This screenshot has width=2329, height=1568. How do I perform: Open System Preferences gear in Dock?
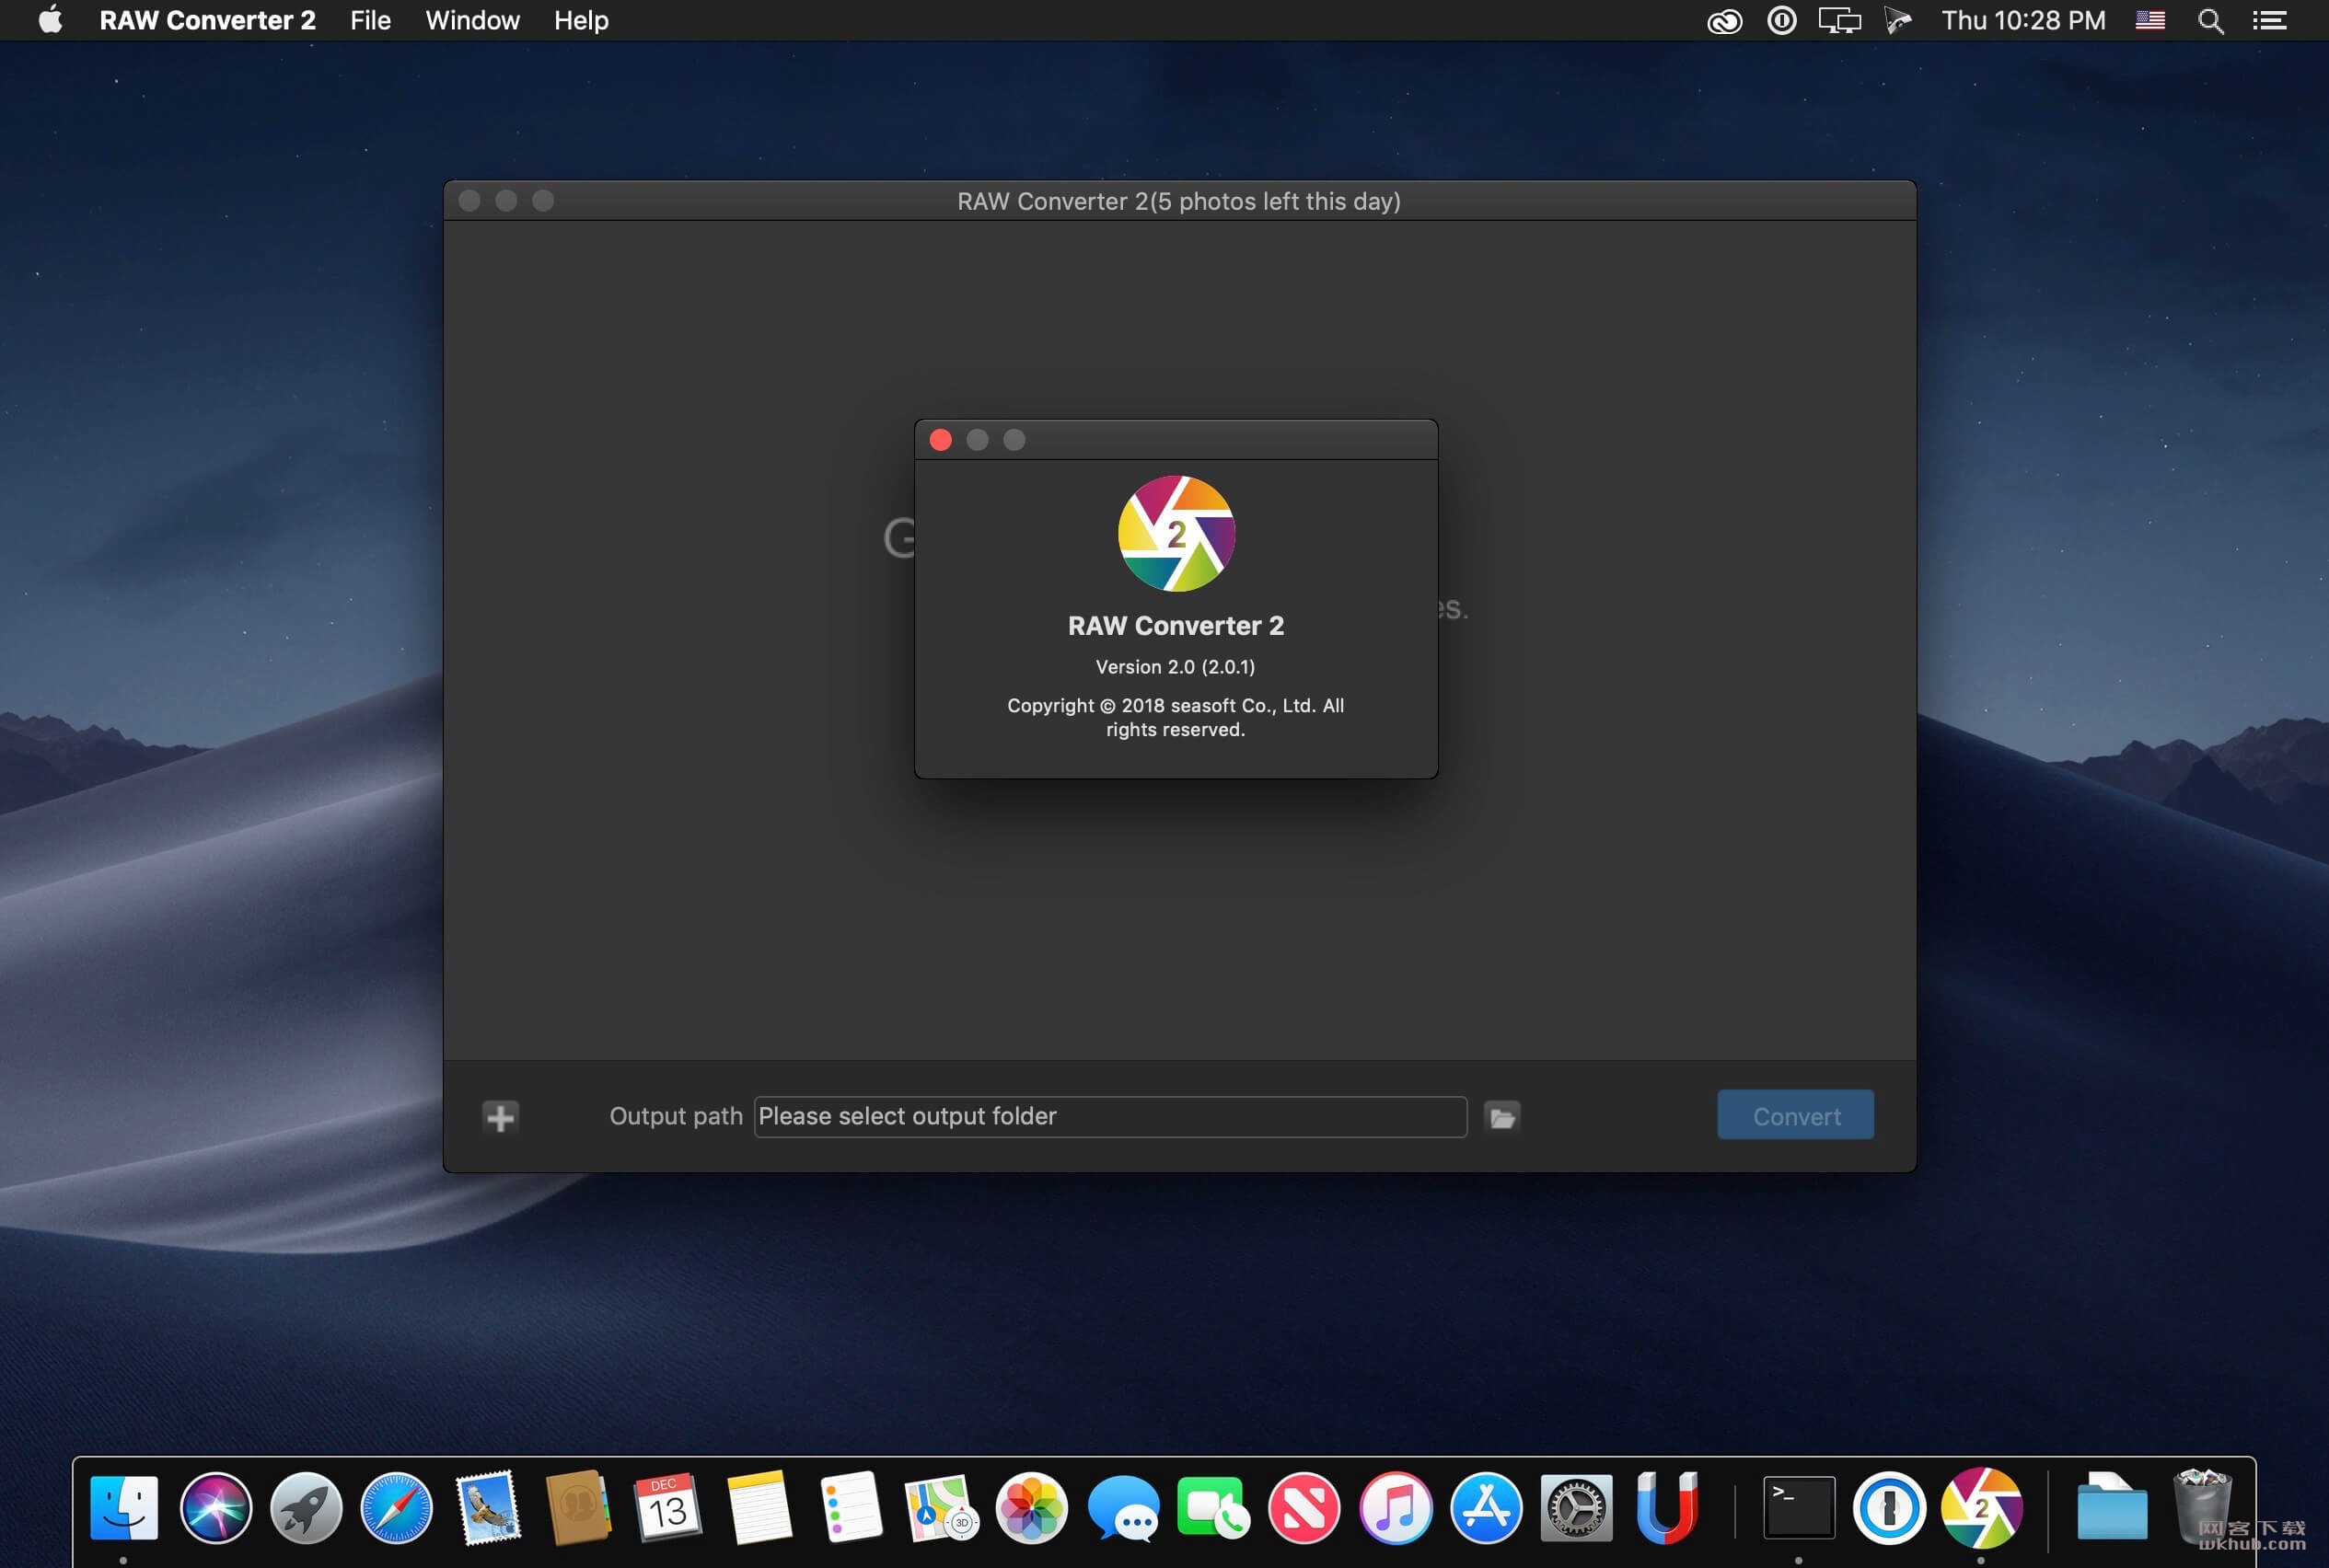(x=1576, y=1507)
